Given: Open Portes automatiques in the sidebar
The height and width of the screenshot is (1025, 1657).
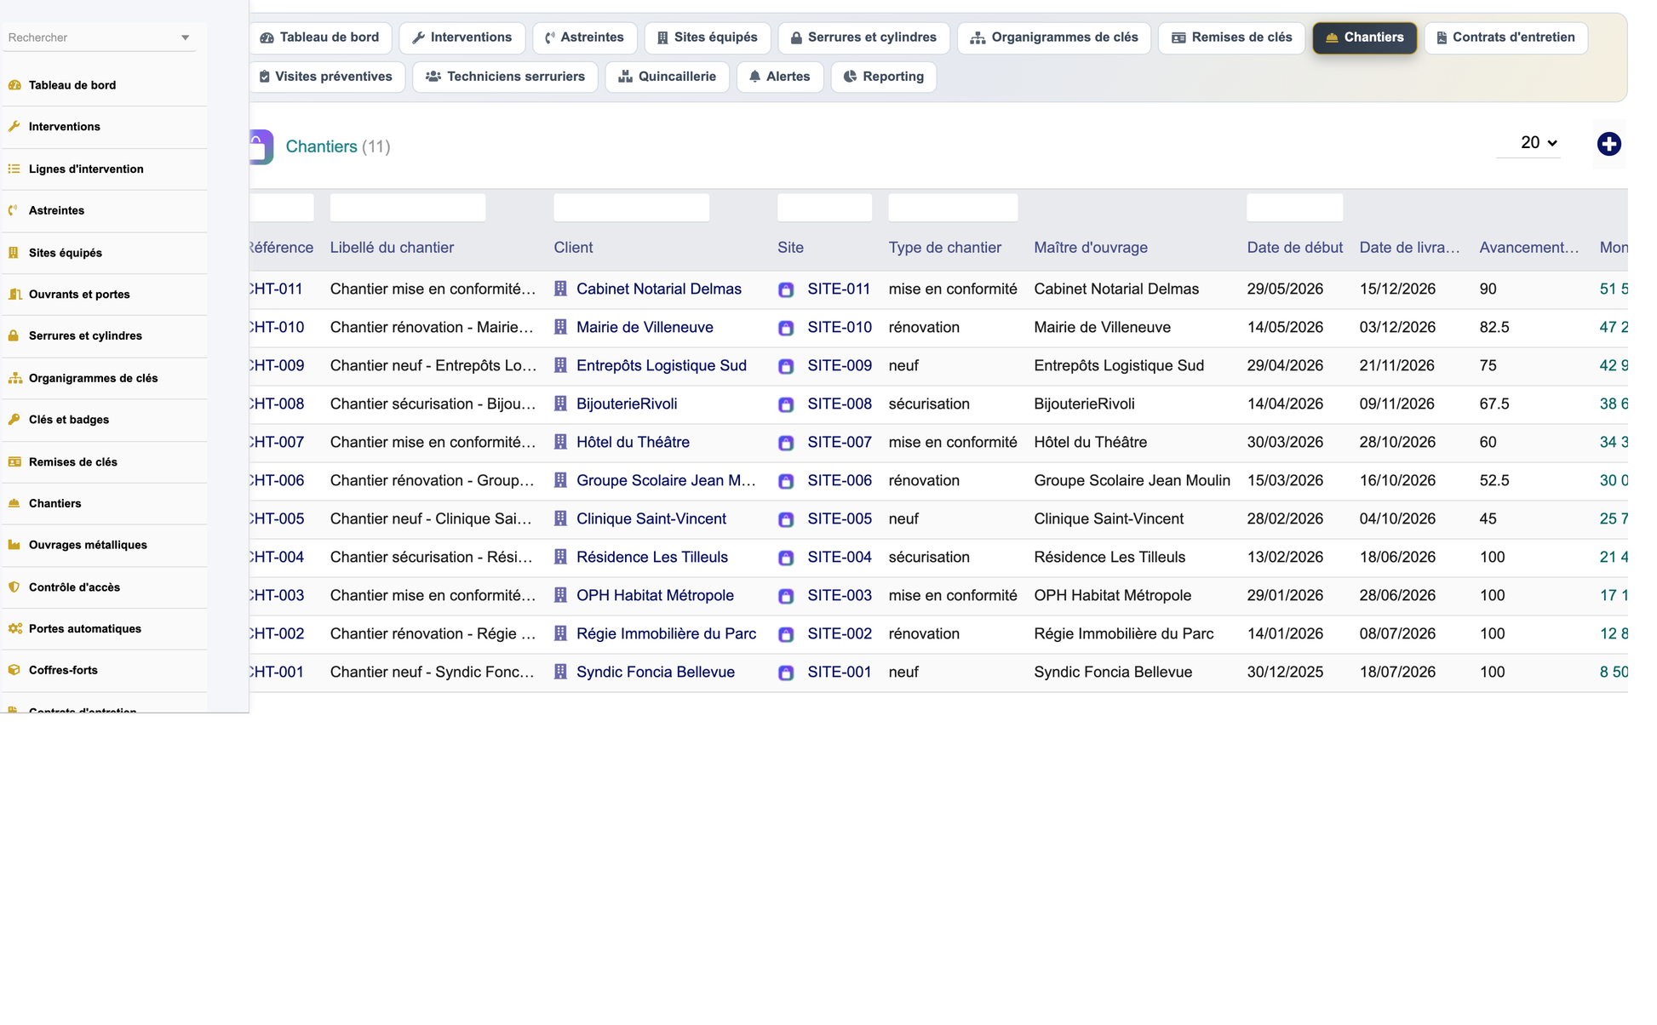Looking at the screenshot, I should 85,629.
